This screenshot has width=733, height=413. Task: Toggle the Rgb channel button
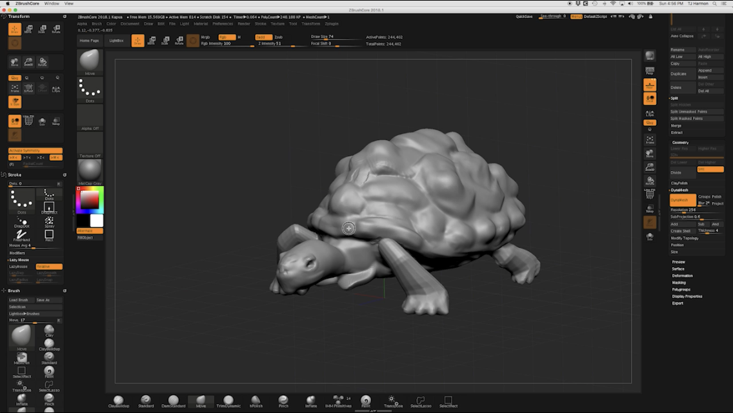pyautogui.click(x=226, y=37)
